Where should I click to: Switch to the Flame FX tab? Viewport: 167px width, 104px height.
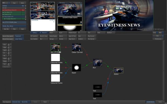[x=44, y=33]
